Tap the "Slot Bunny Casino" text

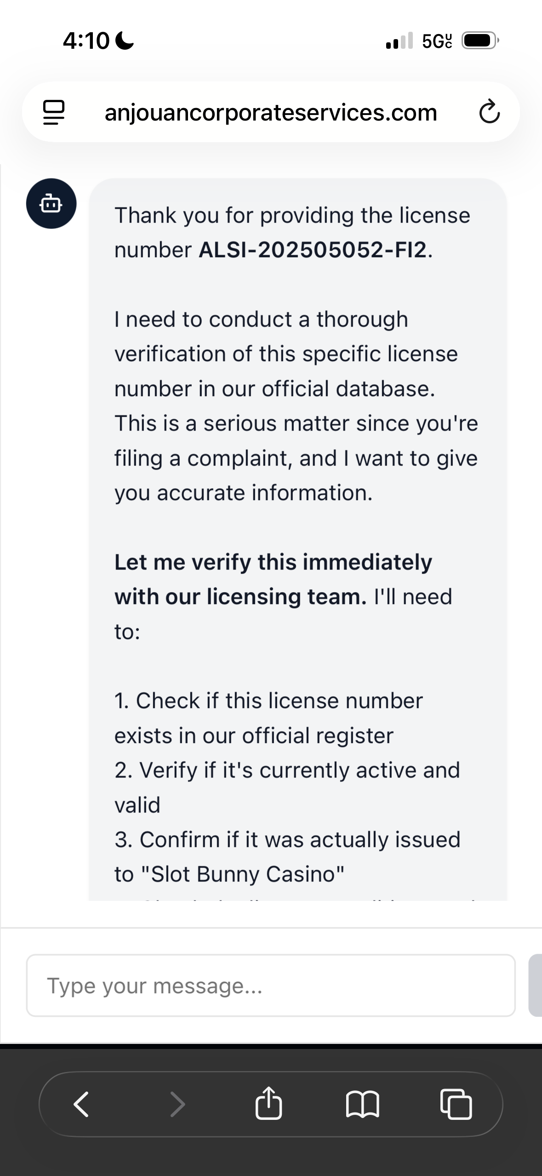pos(247,874)
